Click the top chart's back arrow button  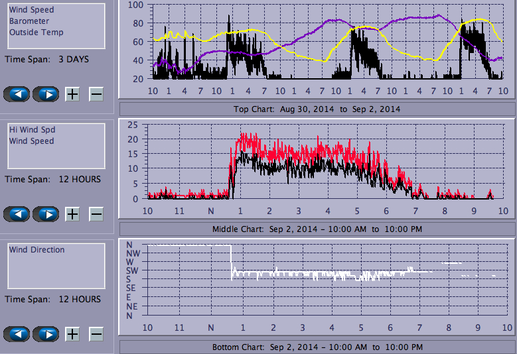pos(17,94)
